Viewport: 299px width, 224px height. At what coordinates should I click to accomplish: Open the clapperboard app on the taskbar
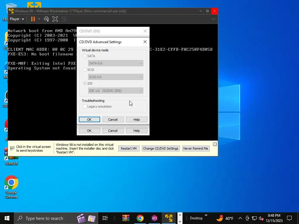tap(81, 218)
